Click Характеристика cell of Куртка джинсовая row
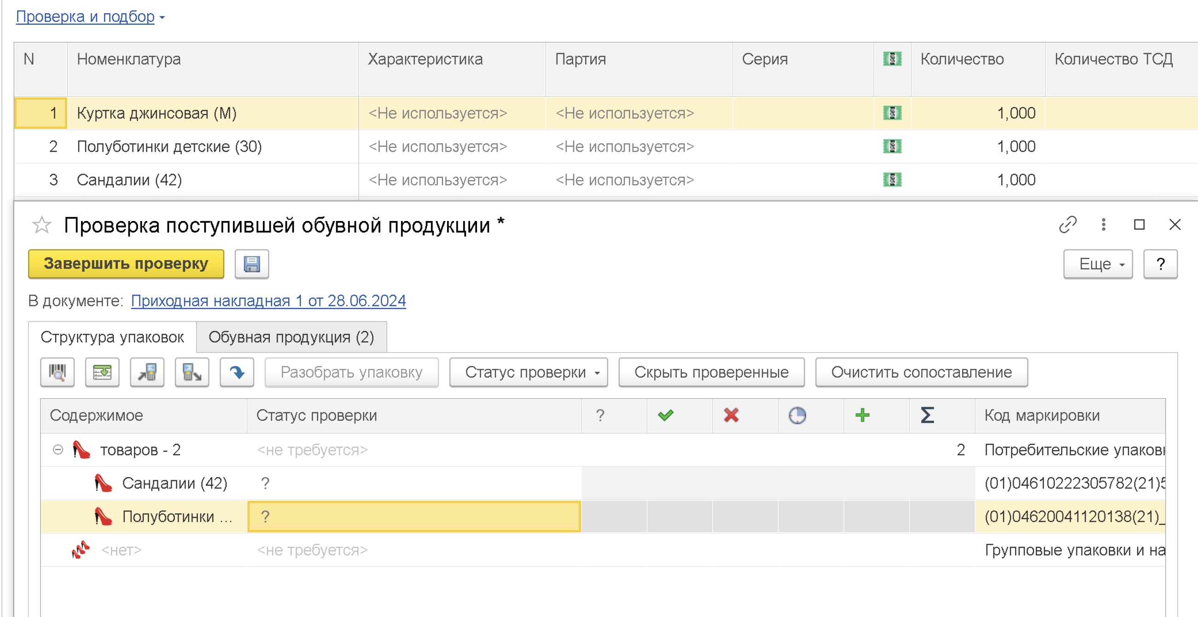Screen dimensions: 1198x617 452,113
